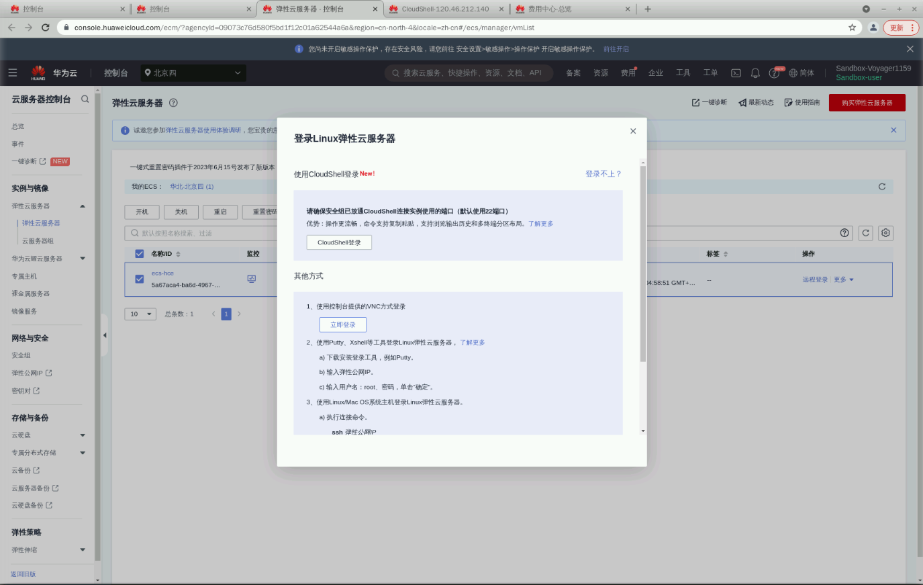Click 前往开启 link in warning banner
The width and height of the screenshot is (923, 585).
(x=616, y=49)
